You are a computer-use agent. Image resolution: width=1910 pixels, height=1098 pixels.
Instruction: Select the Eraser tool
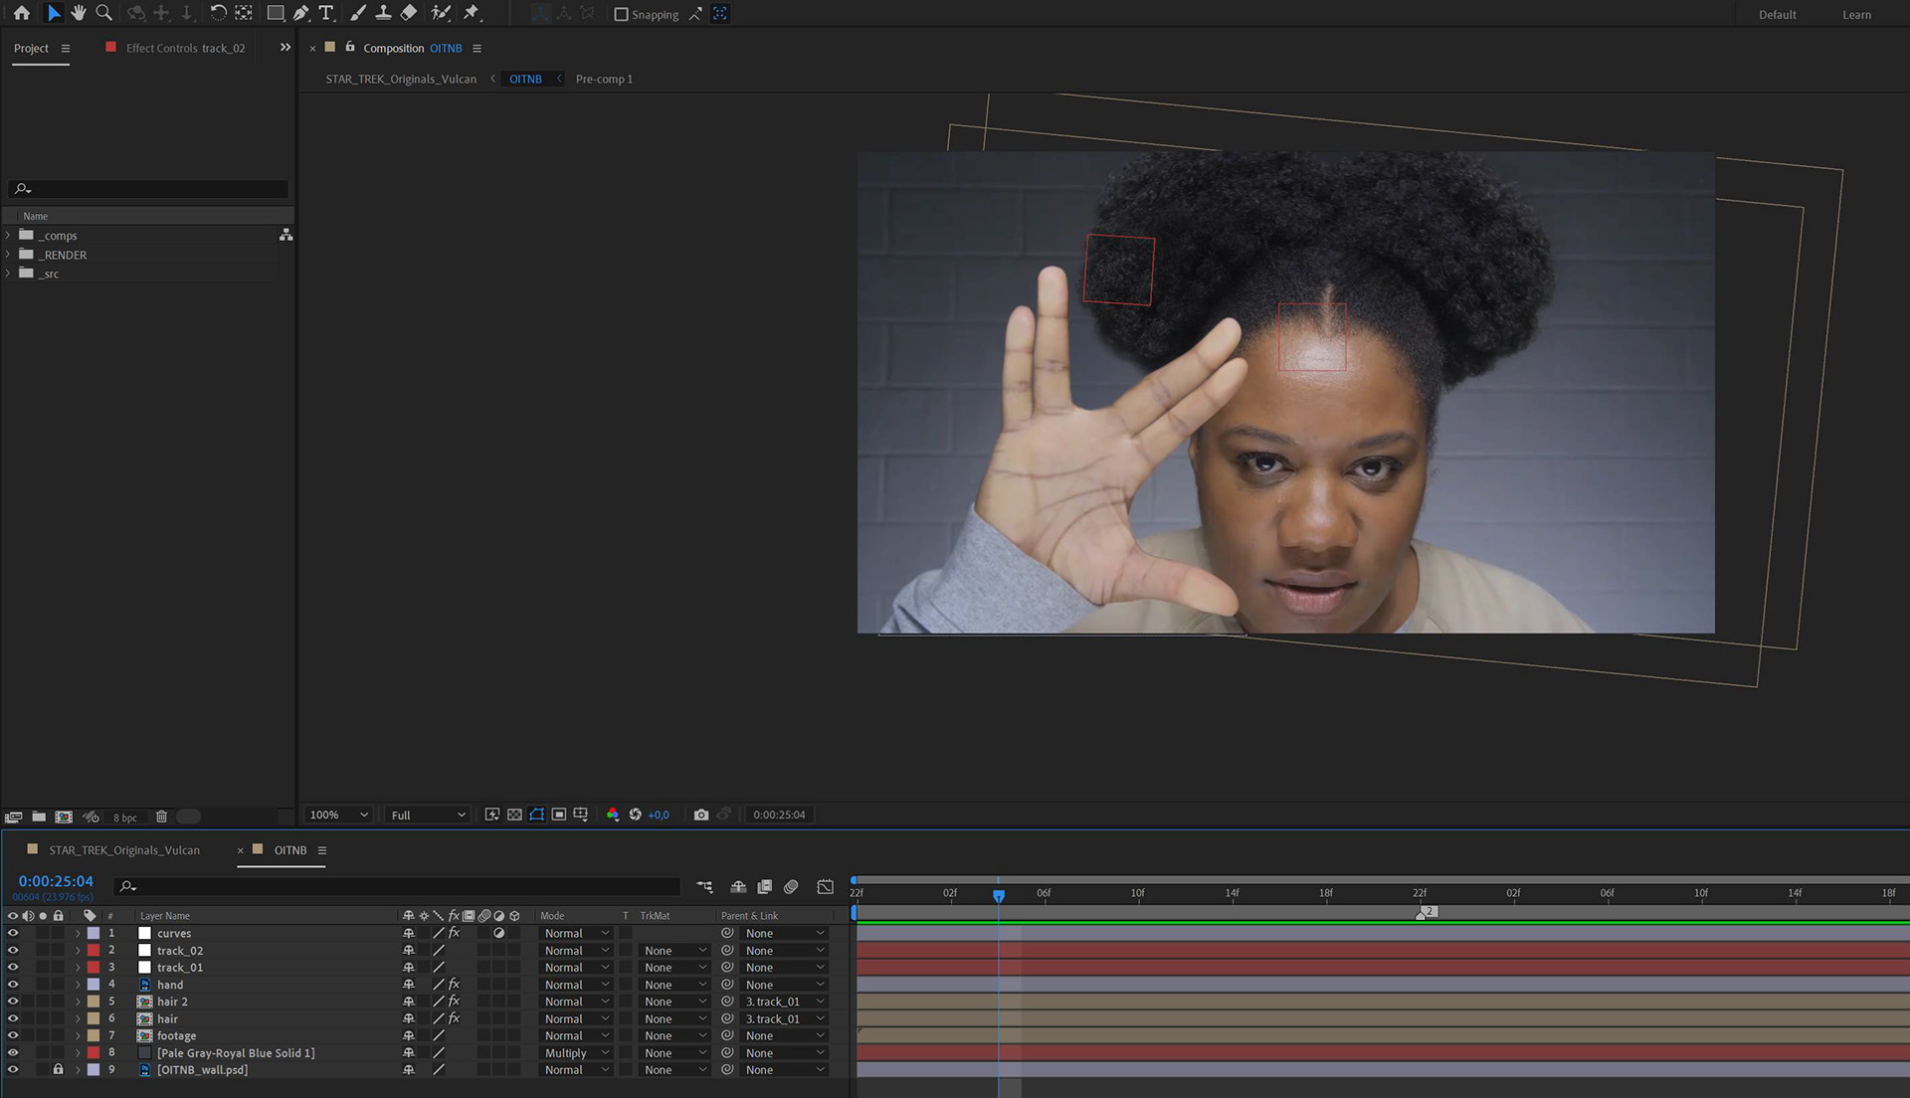tap(409, 13)
